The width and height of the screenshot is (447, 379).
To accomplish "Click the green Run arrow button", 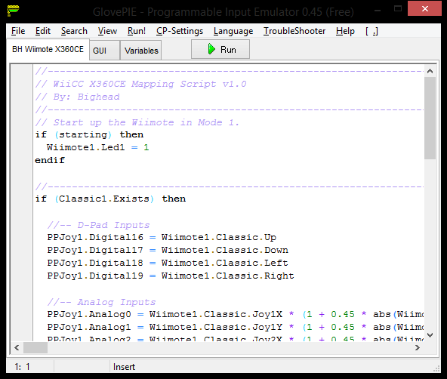I will pyautogui.click(x=220, y=49).
